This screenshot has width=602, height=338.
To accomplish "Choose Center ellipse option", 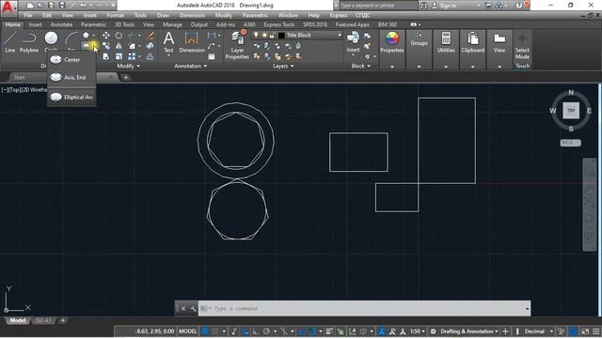I will click(71, 60).
